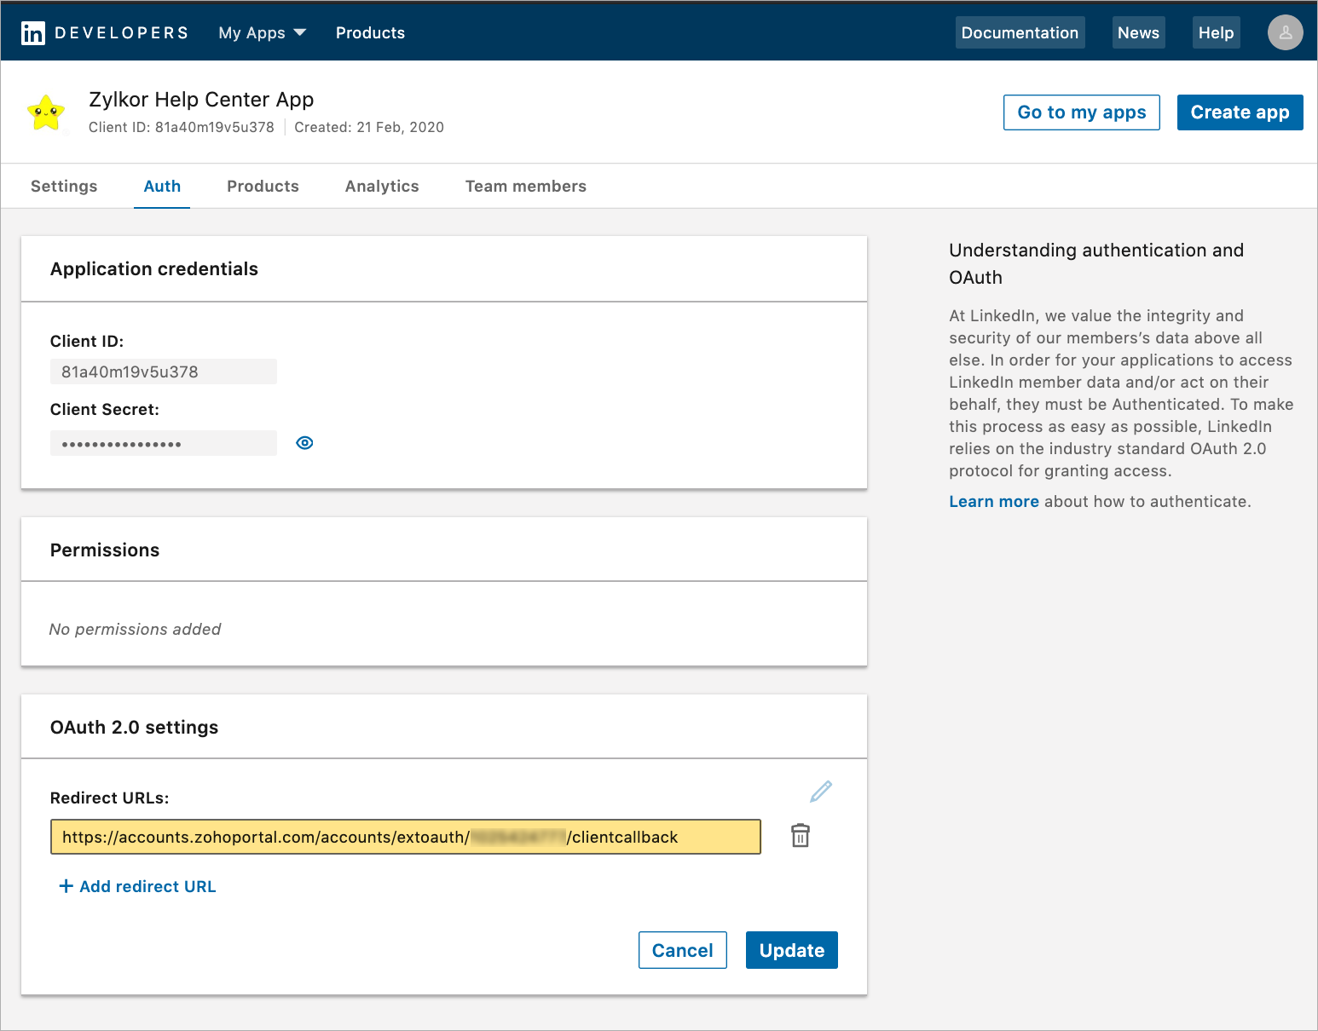Open the Team members tab
The height and width of the screenshot is (1031, 1318).
(x=525, y=187)
